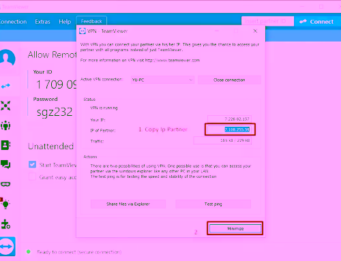This screenshot has width=341, height=261.
Task: Open the Connection menu
Action: tap(13, 22)
